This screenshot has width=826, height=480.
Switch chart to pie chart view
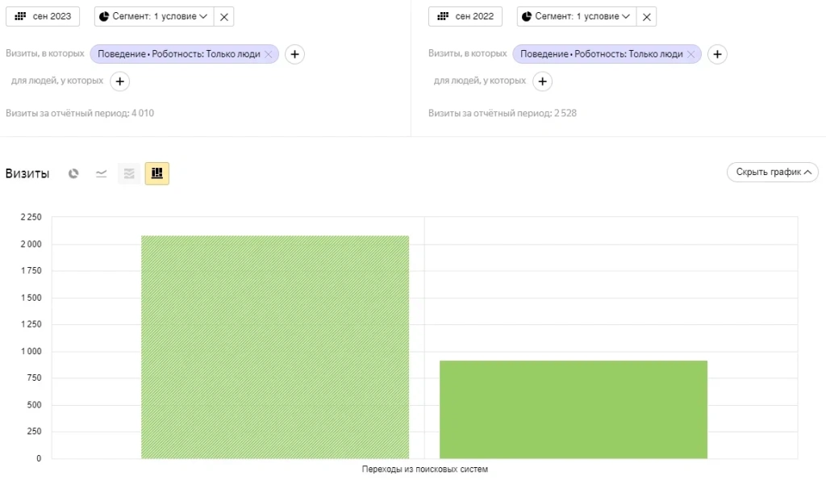(x=73, y=173)
